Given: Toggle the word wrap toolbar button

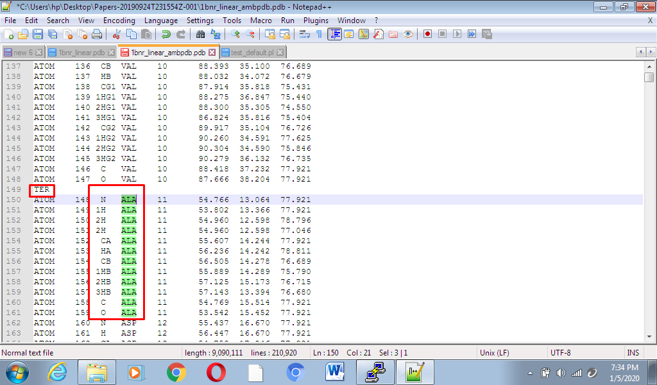Looking at the screenshot, I should point(305,34).
